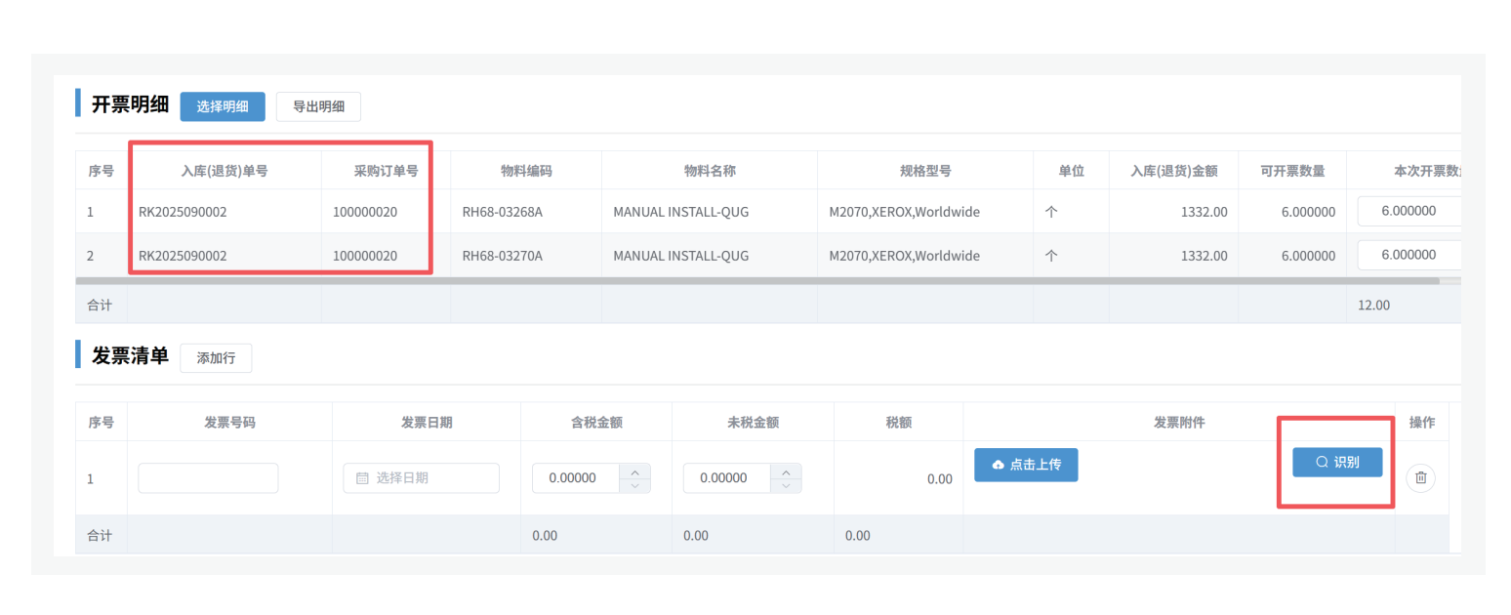The width and height of the screenshot is (1511, 615).
Task: Decrease 含税金额 with the down arrow
Action: 635,485
